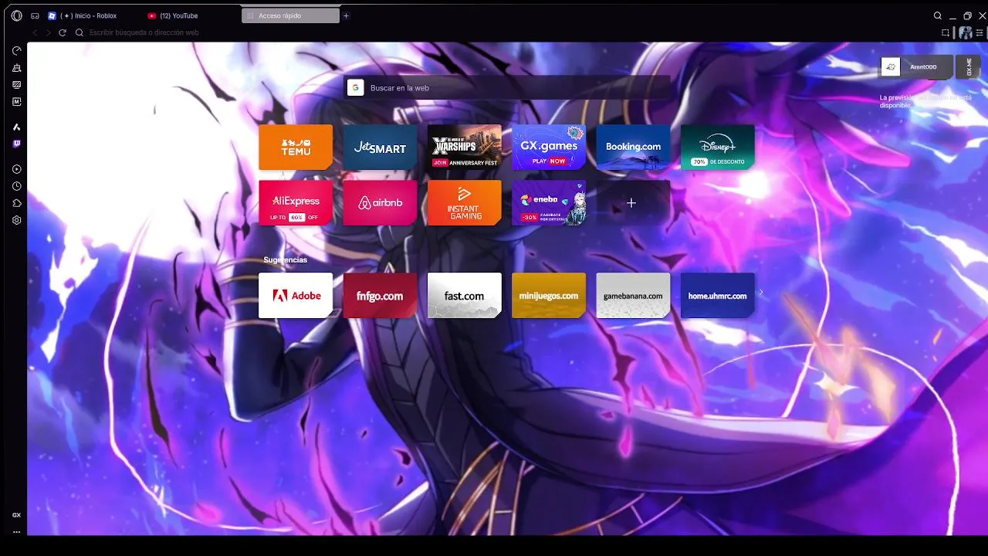Open the JetSMART speed dial tile
Viewport: 988px width, 556px height.
click(380, 147)
